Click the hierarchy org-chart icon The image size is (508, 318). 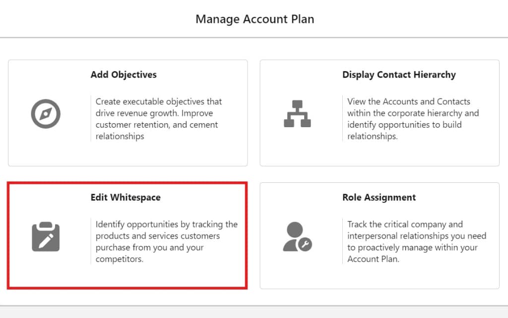[297, 114]
